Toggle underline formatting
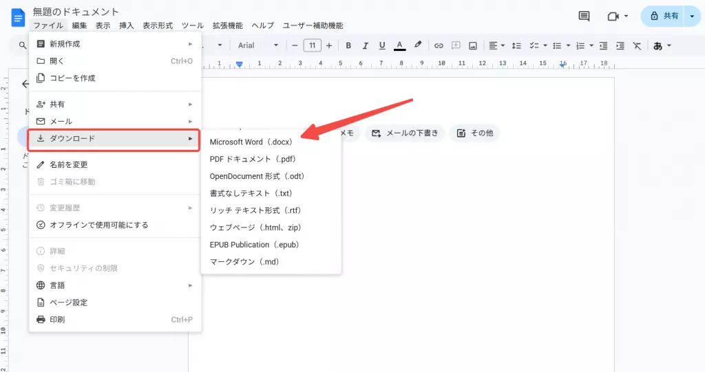Image resolution: width=705 pixels, height=372 pixels. [x=382, y=45]
